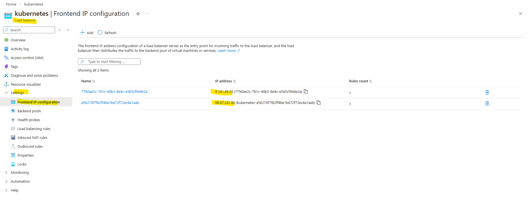Delete the a56276f7 frontend IP row
Screen dimensions: 529x204
(x=487, y=103)
